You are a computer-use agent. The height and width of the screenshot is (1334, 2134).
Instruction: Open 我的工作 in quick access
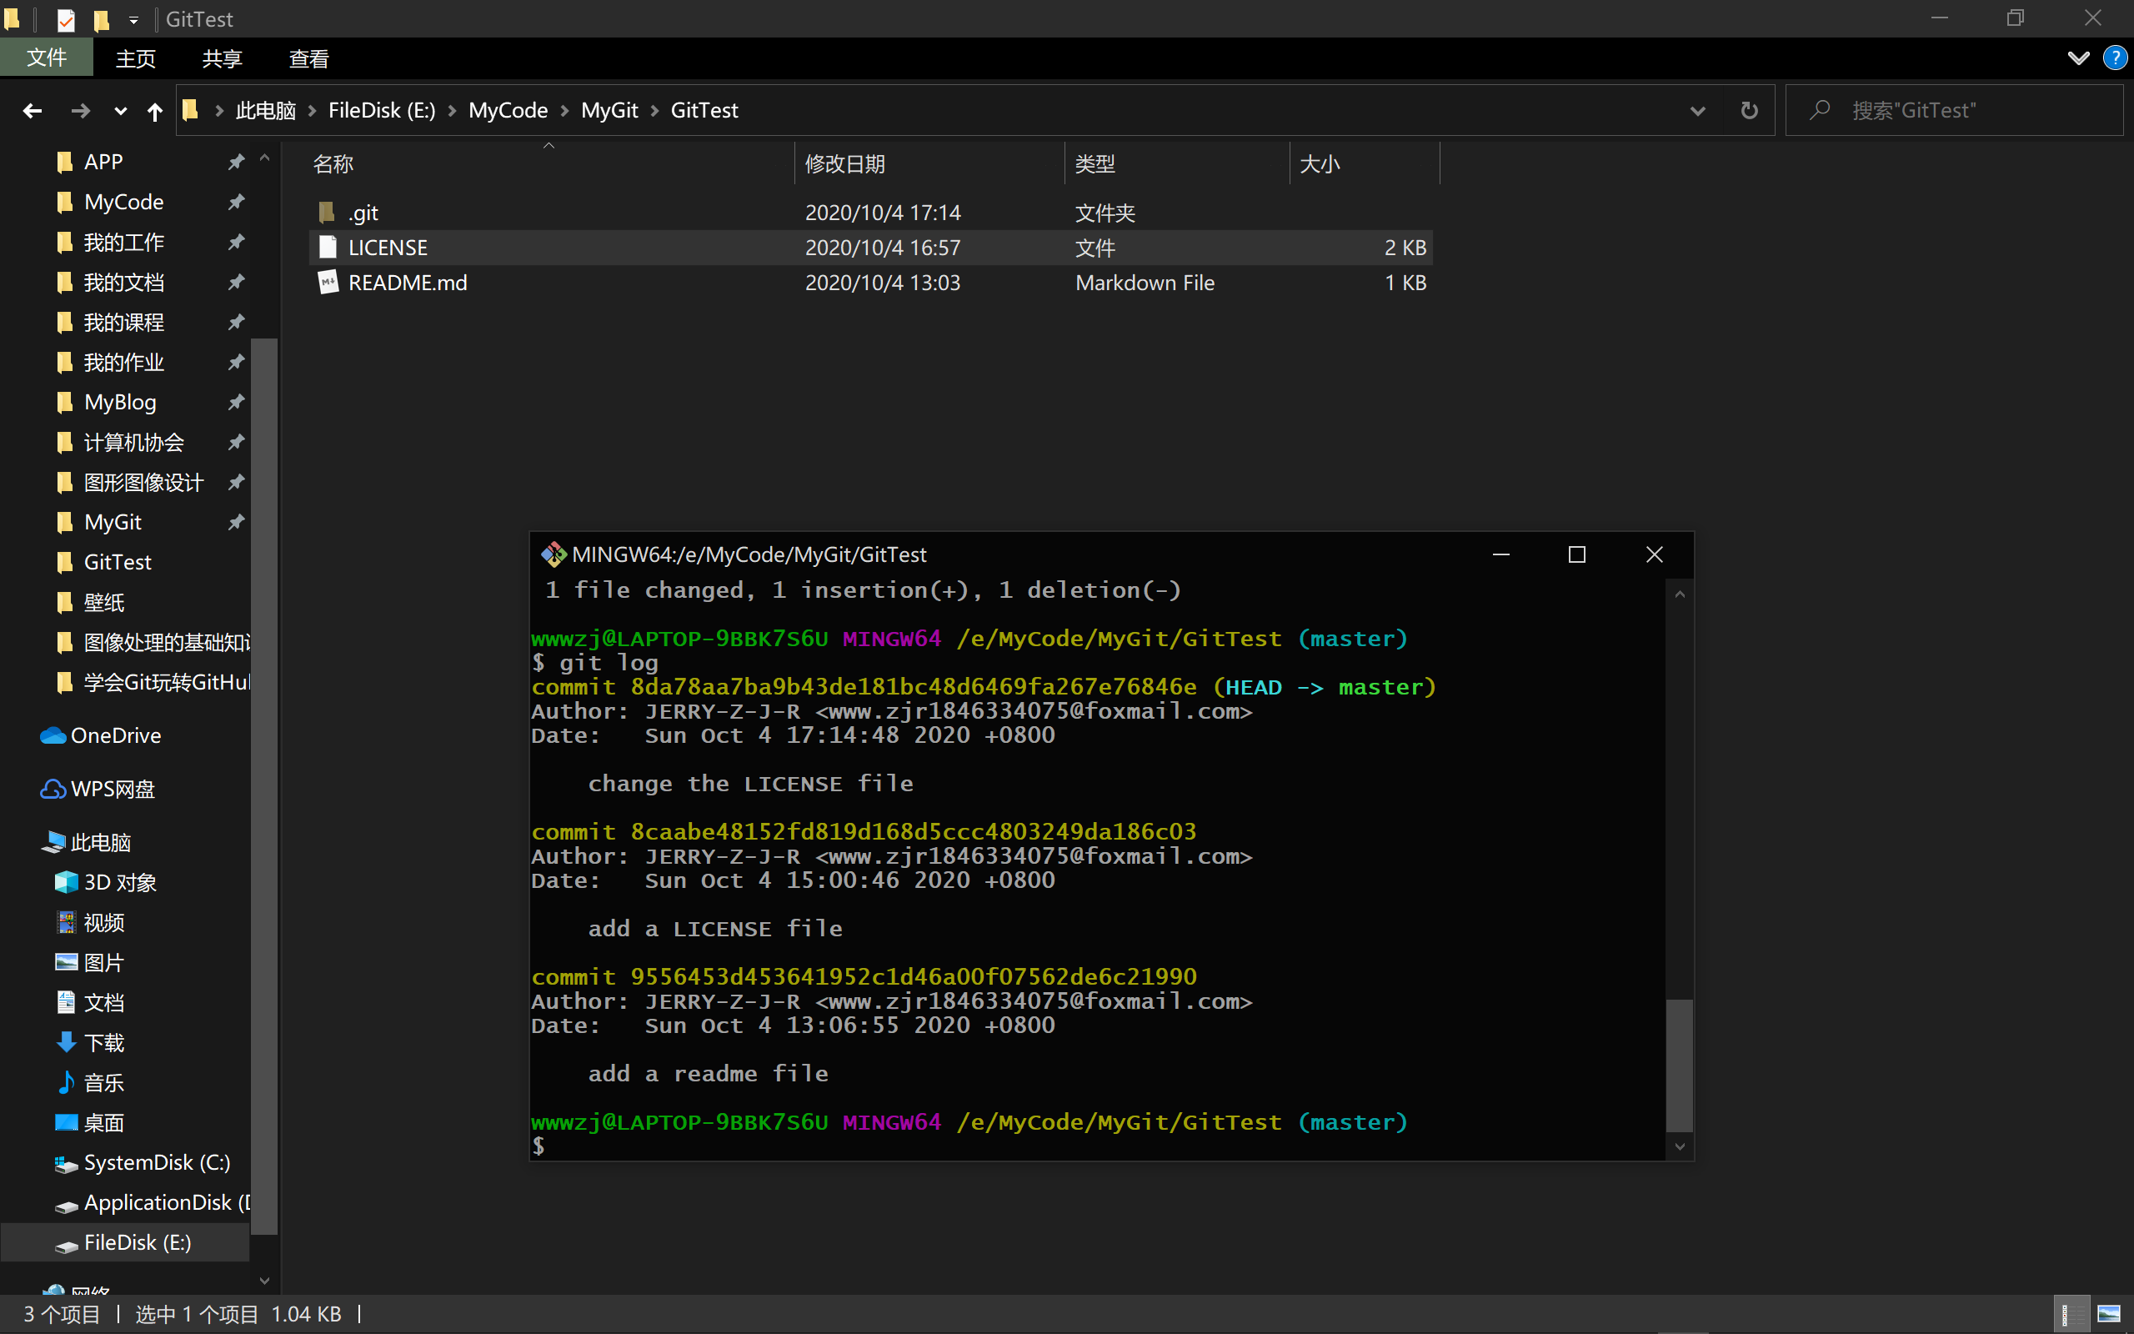(123, 242)
